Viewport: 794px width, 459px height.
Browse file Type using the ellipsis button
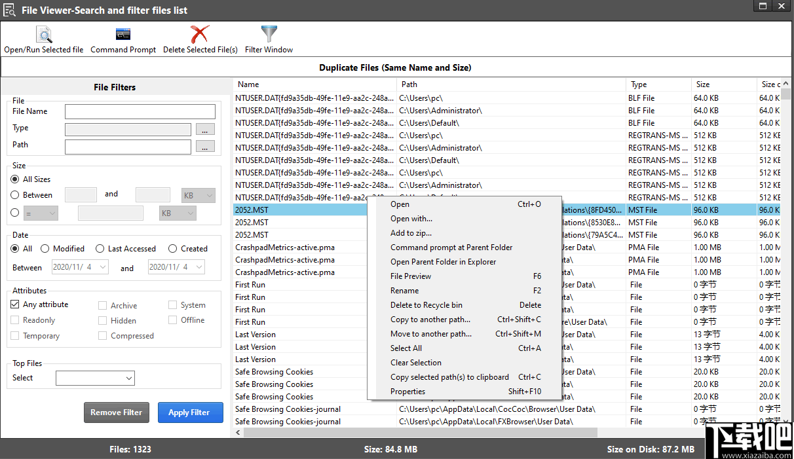pos(205,129)
